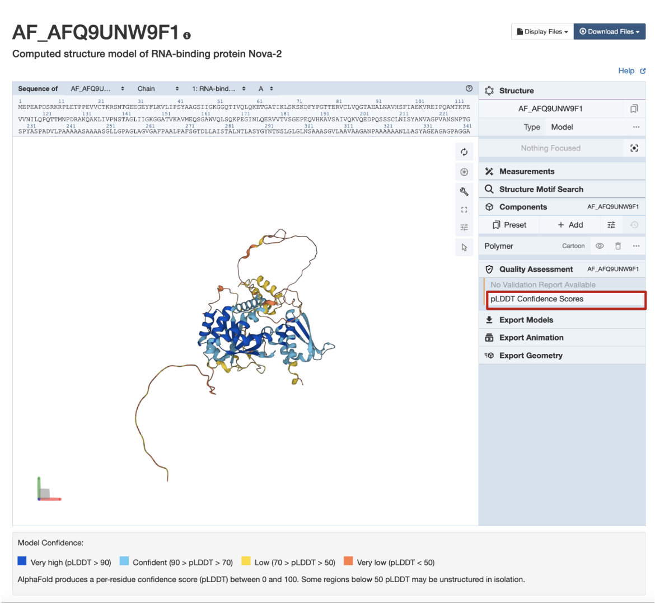Open the Export Animation section
The width and height of the screenshot is (655, 614).
coord(531,338)
